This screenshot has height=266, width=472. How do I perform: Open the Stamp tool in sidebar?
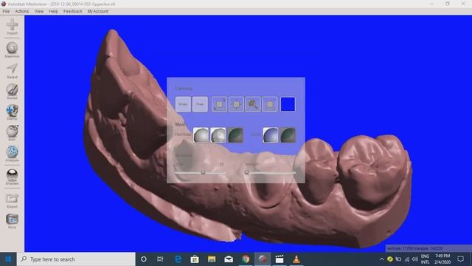[12, 112]
